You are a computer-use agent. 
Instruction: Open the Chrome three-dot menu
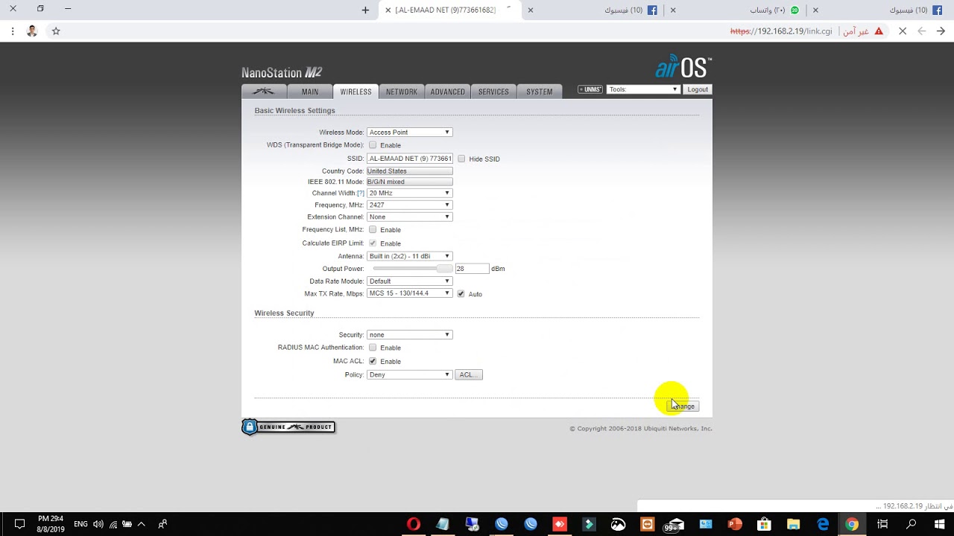pos(12,31)
